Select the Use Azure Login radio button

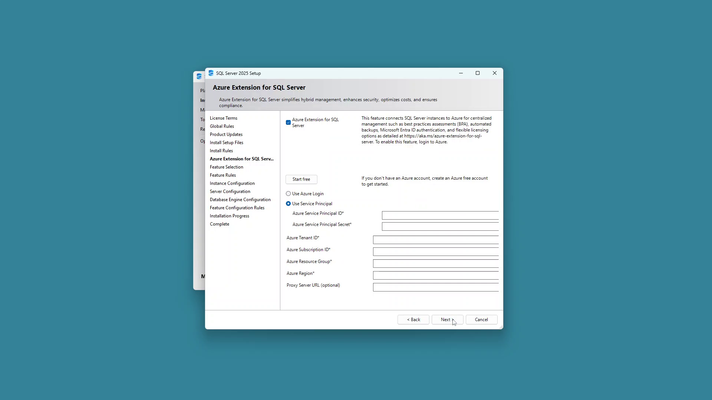[288, 194]
